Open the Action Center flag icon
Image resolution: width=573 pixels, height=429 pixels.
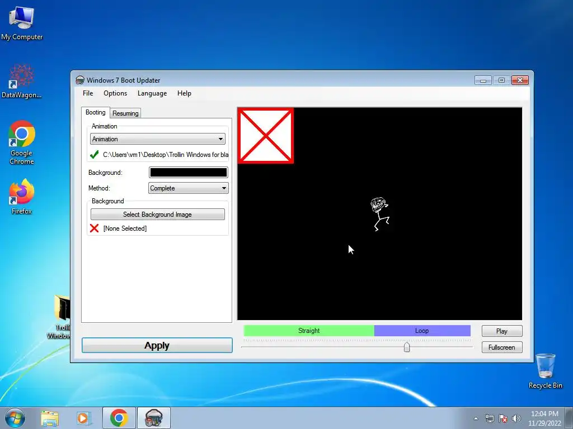pyautogui.click(x=503, y=418)
